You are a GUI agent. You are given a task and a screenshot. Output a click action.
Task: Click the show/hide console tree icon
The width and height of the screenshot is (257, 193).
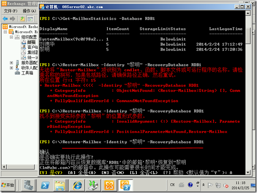pos(30,19)
